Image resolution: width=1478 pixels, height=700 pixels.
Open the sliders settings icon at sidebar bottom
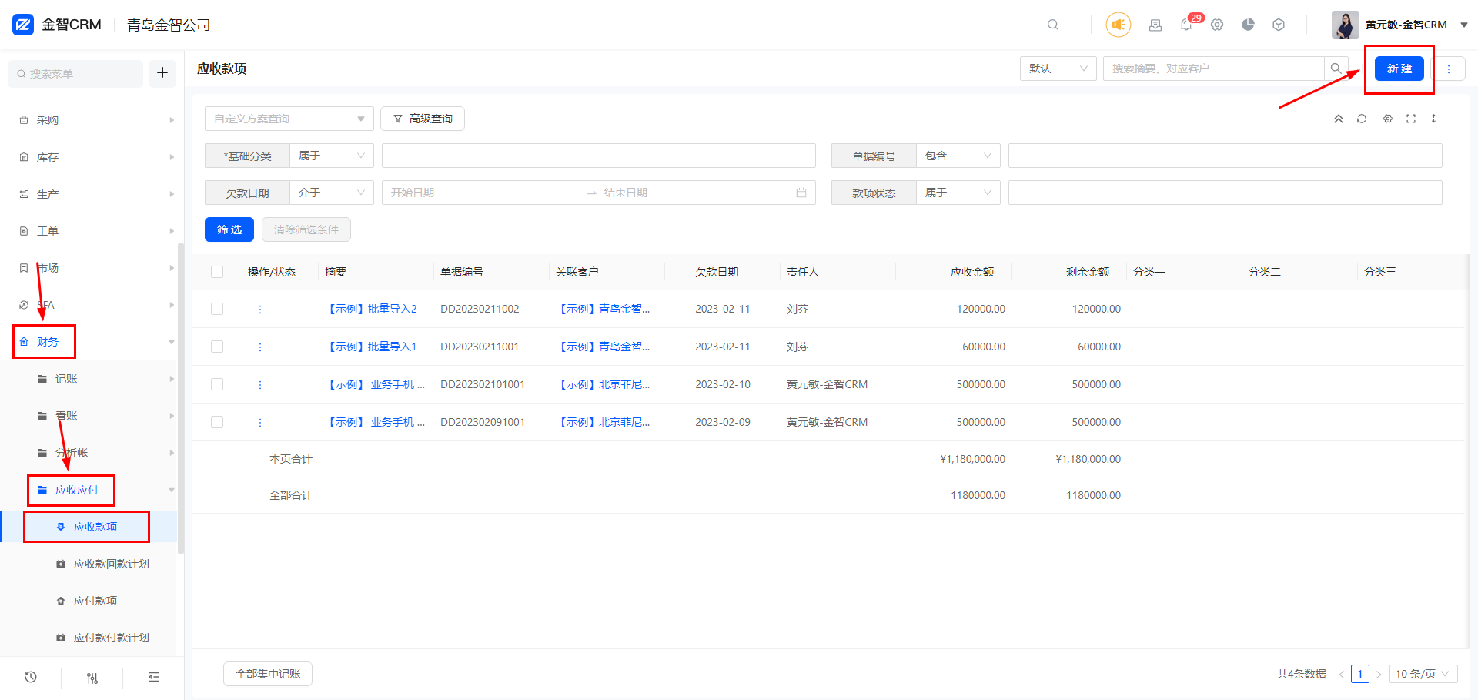pyautogui.click(x=92, y=678)
